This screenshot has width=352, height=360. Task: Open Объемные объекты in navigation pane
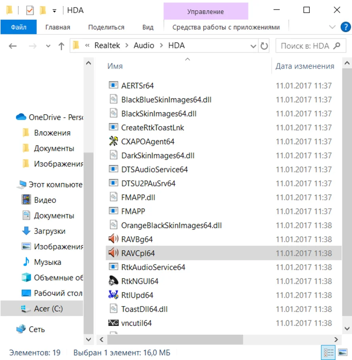coord(52,278)
